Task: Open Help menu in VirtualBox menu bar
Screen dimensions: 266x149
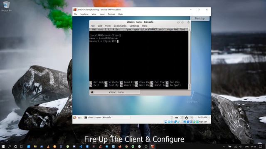Action: 121,14
